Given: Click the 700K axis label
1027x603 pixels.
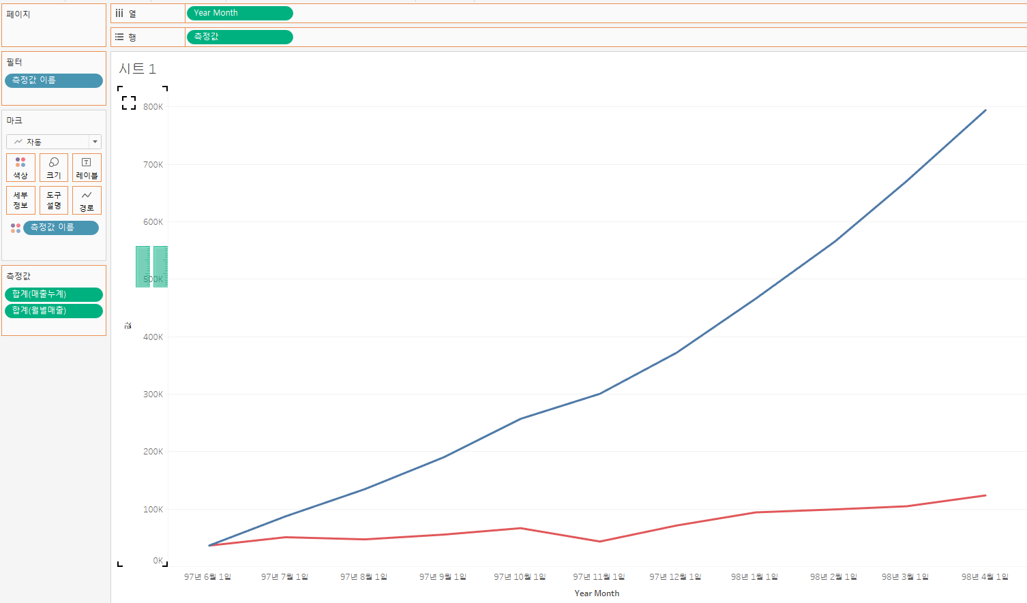Looking at the screenshot, I should tap(153, 165).
